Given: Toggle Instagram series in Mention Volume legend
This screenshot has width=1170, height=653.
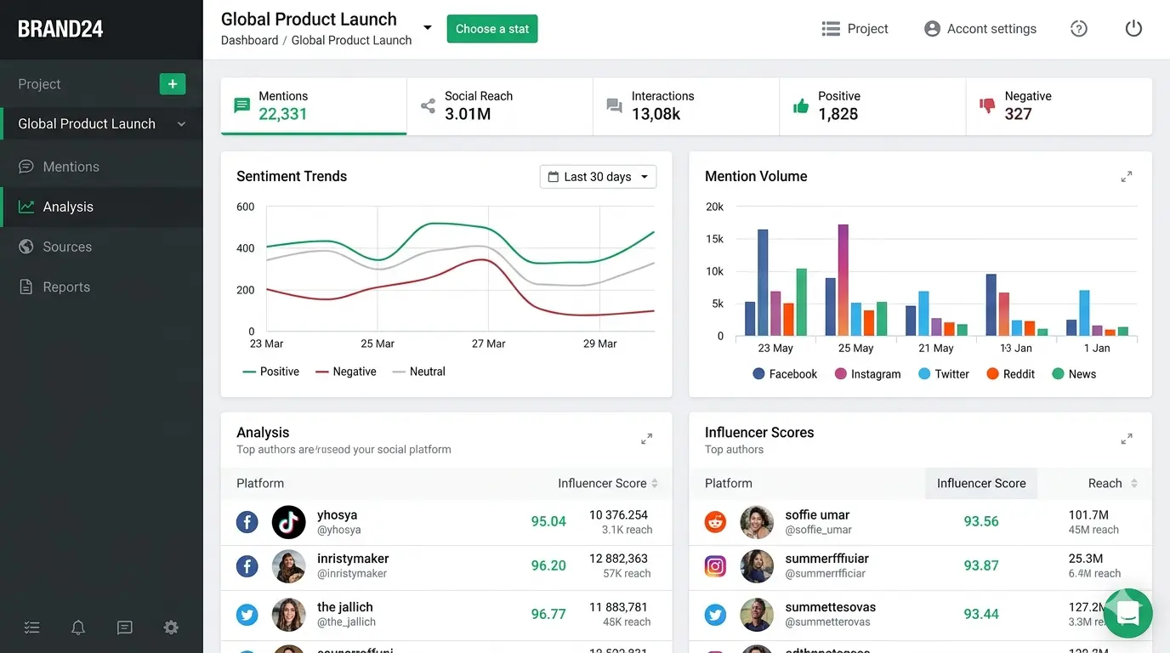Looking at the screenshot, I should coord(867,374).
